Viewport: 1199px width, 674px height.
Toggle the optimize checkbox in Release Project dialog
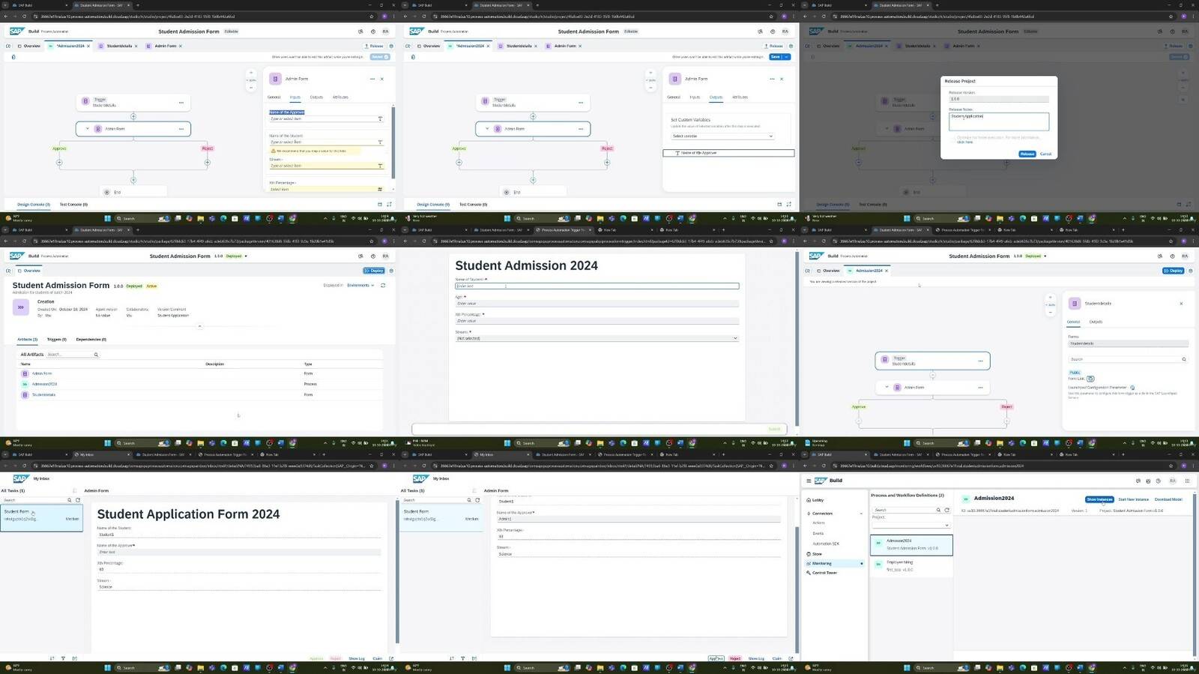coord(953,138)
